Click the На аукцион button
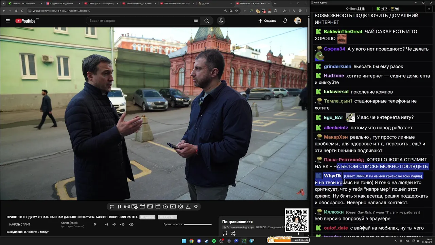The image size is (435, 245). pyautogui.click(x=147, y=217)
